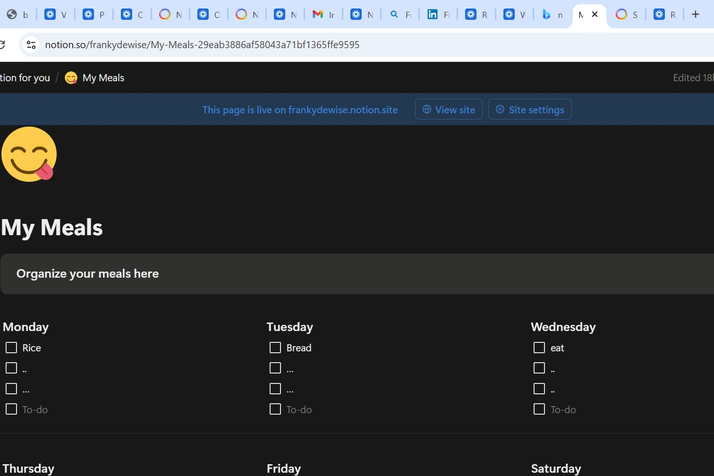Click the smiling emoji page icon
Image resolution: width=714 pixels, height=476 pixels.
[x=28, y=154]
